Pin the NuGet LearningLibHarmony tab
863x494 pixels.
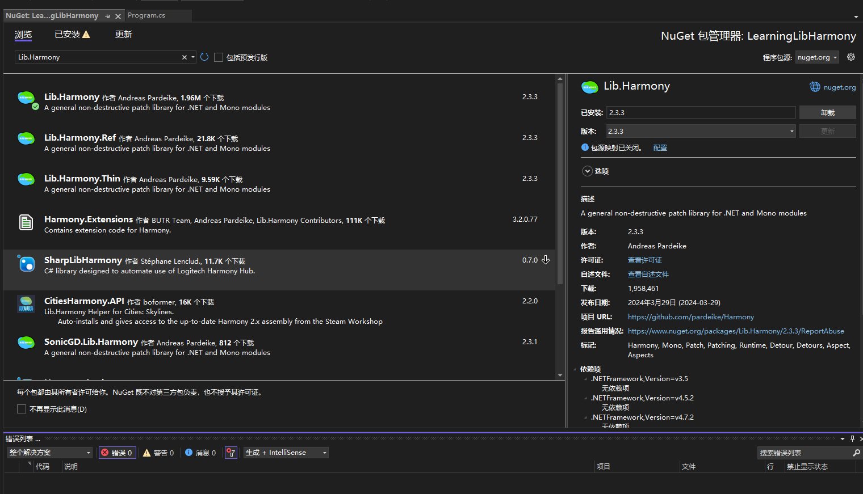tap(107, 16)
